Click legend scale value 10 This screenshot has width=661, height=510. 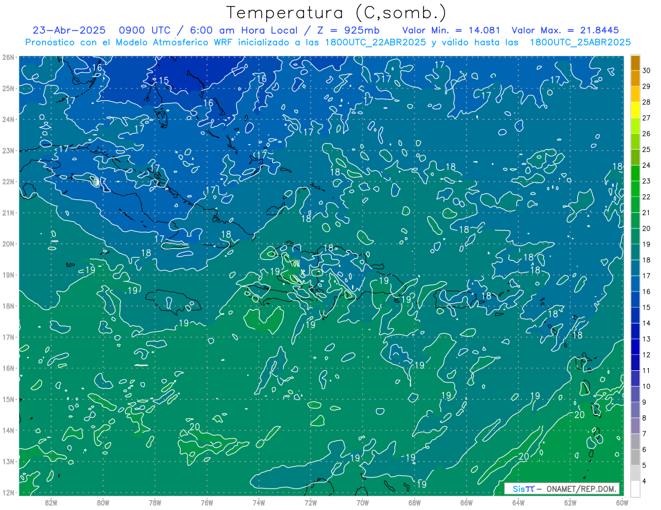pyautogui.click(x=647, y=386)
